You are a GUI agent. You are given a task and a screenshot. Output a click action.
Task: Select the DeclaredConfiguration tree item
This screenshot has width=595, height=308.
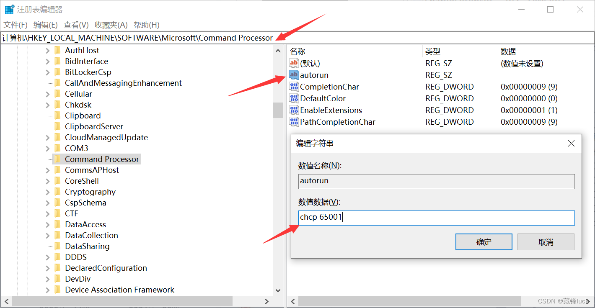click(x=106, y=268)
